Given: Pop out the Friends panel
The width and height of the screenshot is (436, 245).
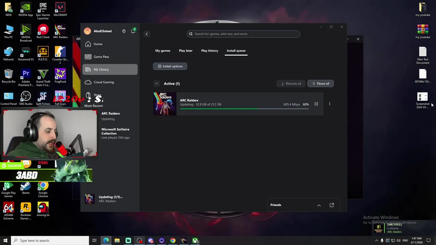Looking at the screenshot, I should (332, 205).
